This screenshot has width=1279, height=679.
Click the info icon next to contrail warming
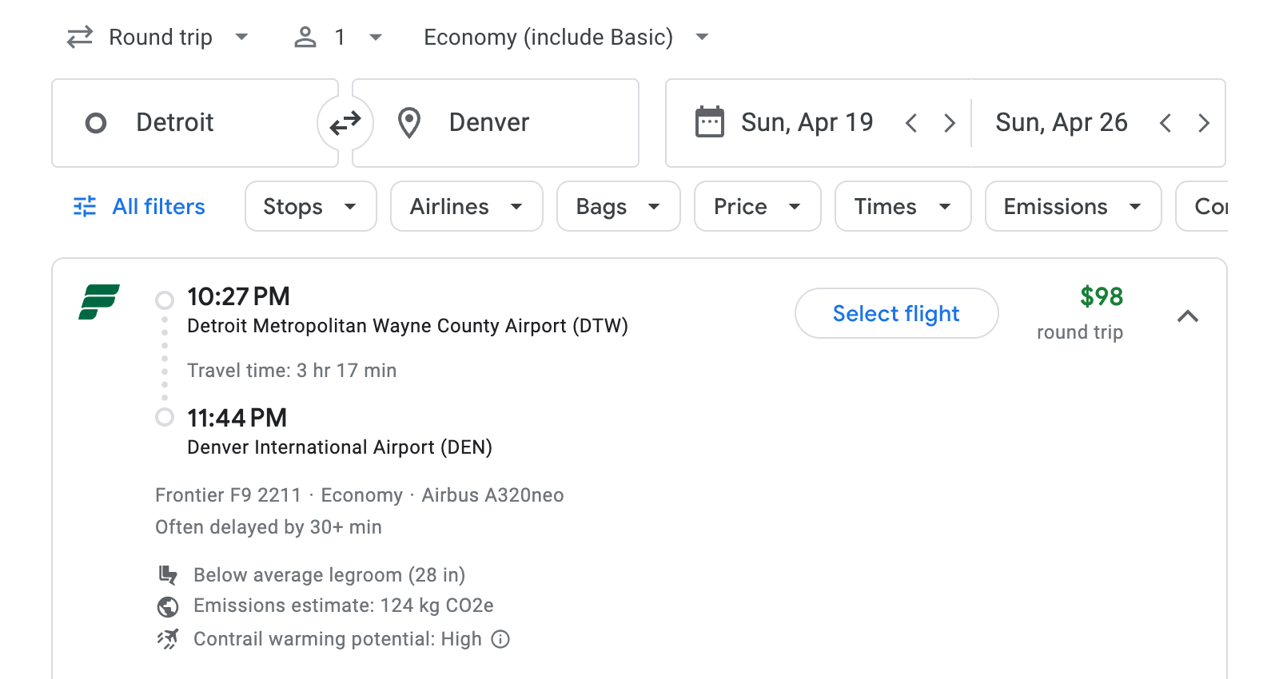coord(499,639)
